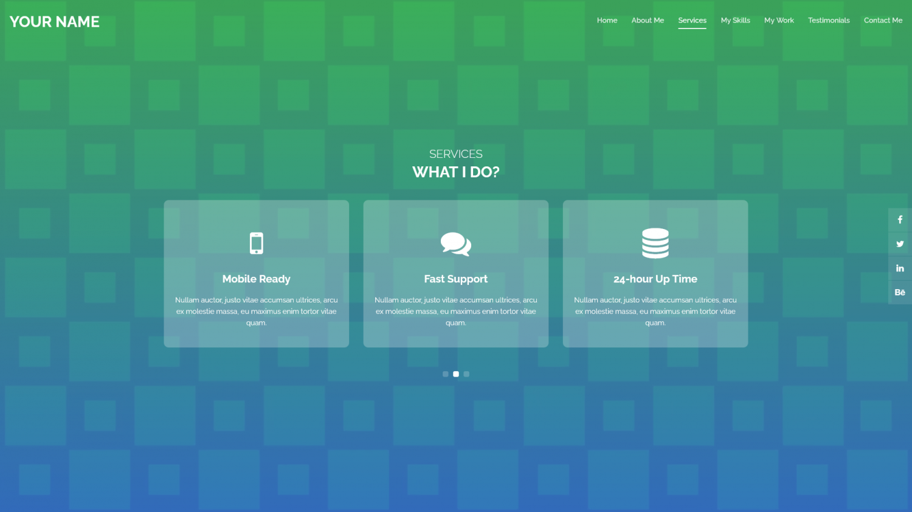Select the active middle carousel dot

pos(456,374)
